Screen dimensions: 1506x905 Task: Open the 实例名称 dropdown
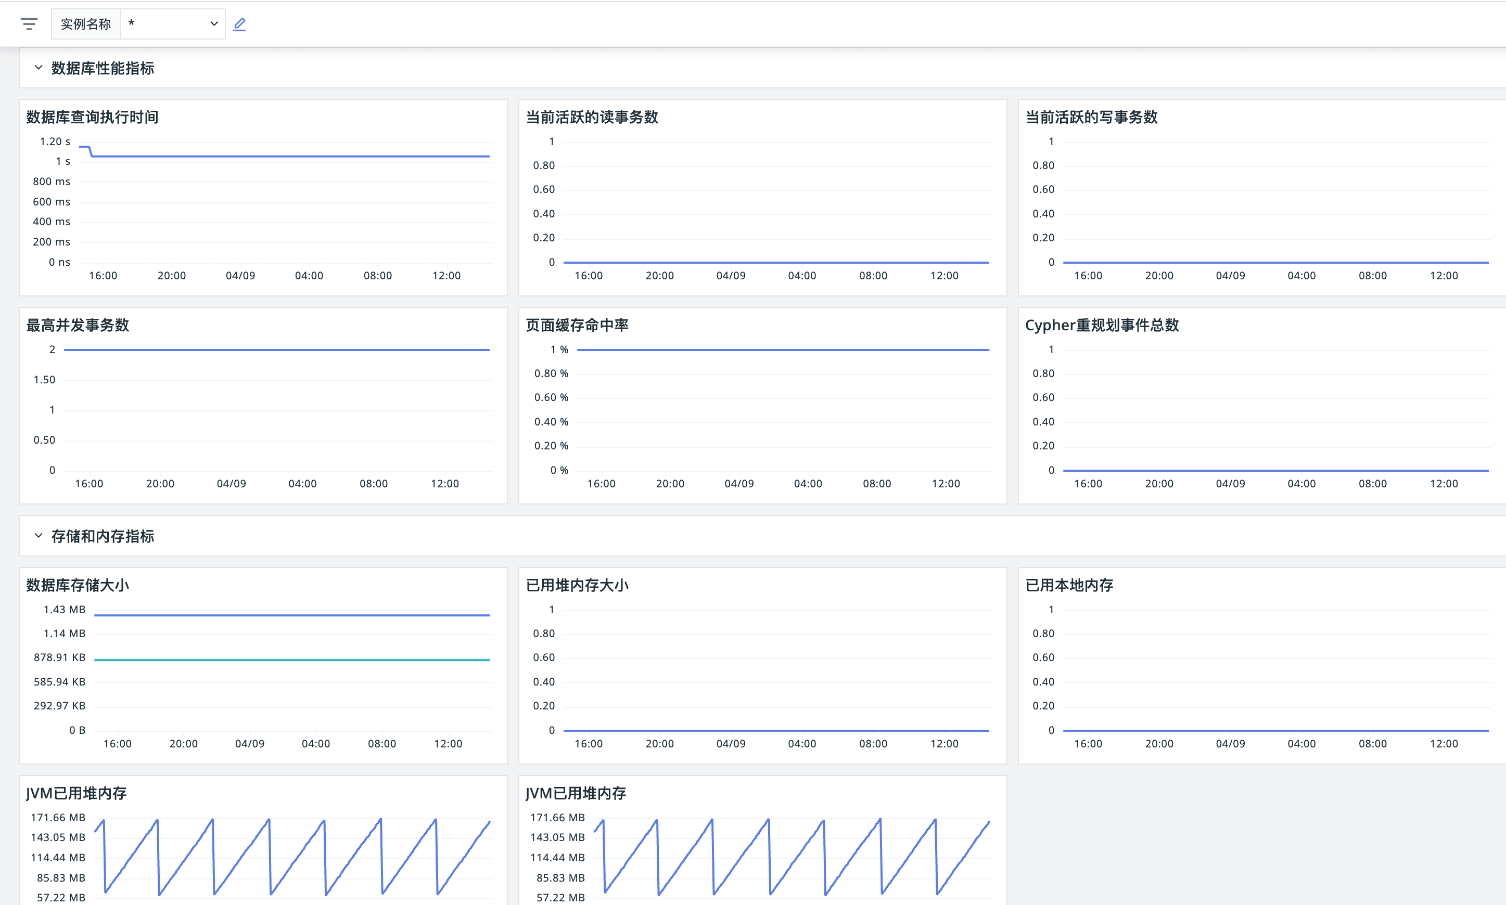pos(173,24)
